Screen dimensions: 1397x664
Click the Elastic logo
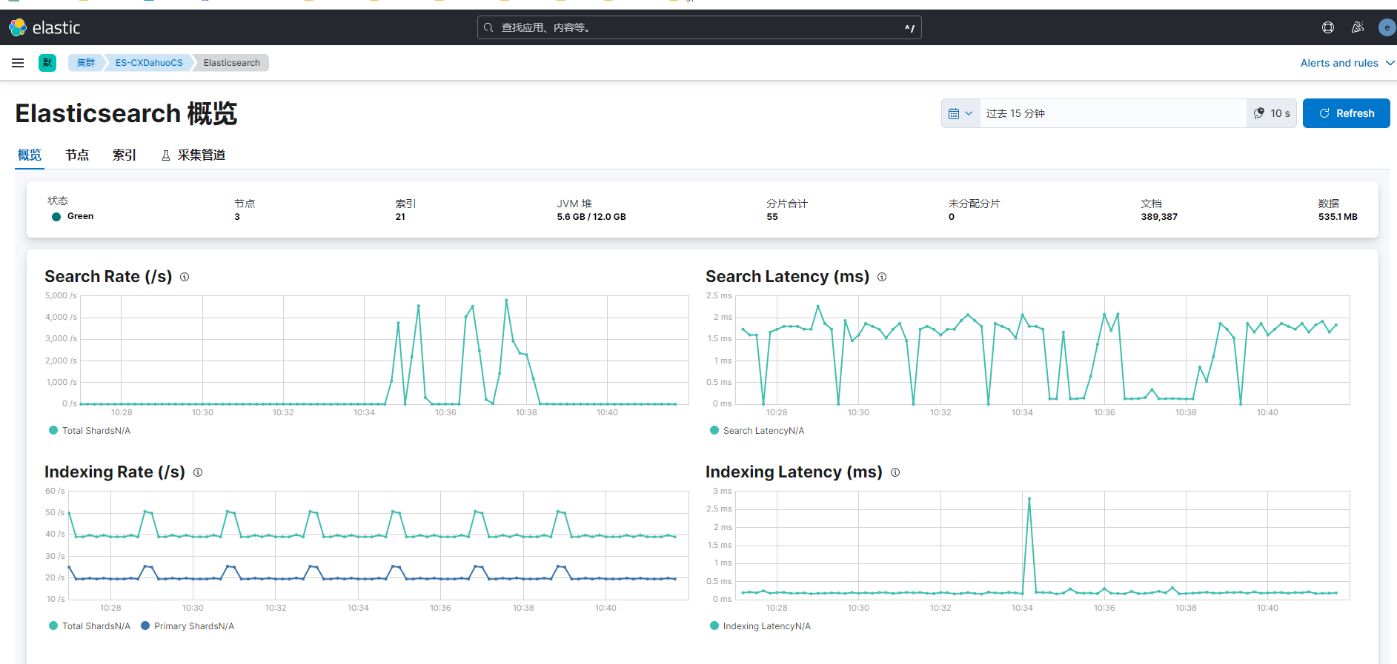coord(44,27)
